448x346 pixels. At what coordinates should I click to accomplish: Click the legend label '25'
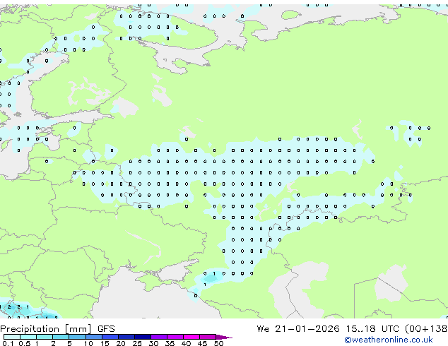tap(137, 343)
